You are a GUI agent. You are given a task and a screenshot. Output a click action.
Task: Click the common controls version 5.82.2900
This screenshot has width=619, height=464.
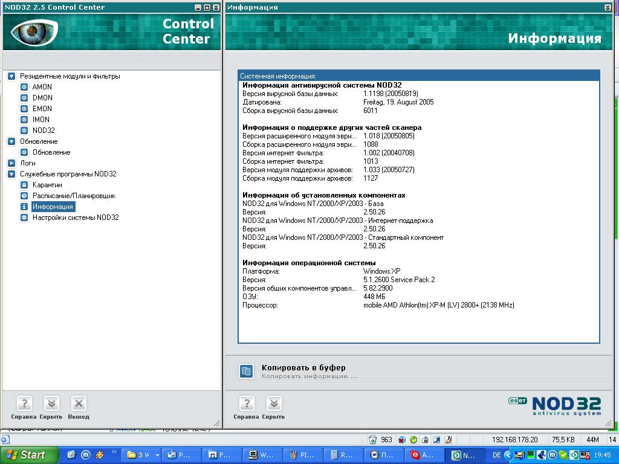(378, 288)
